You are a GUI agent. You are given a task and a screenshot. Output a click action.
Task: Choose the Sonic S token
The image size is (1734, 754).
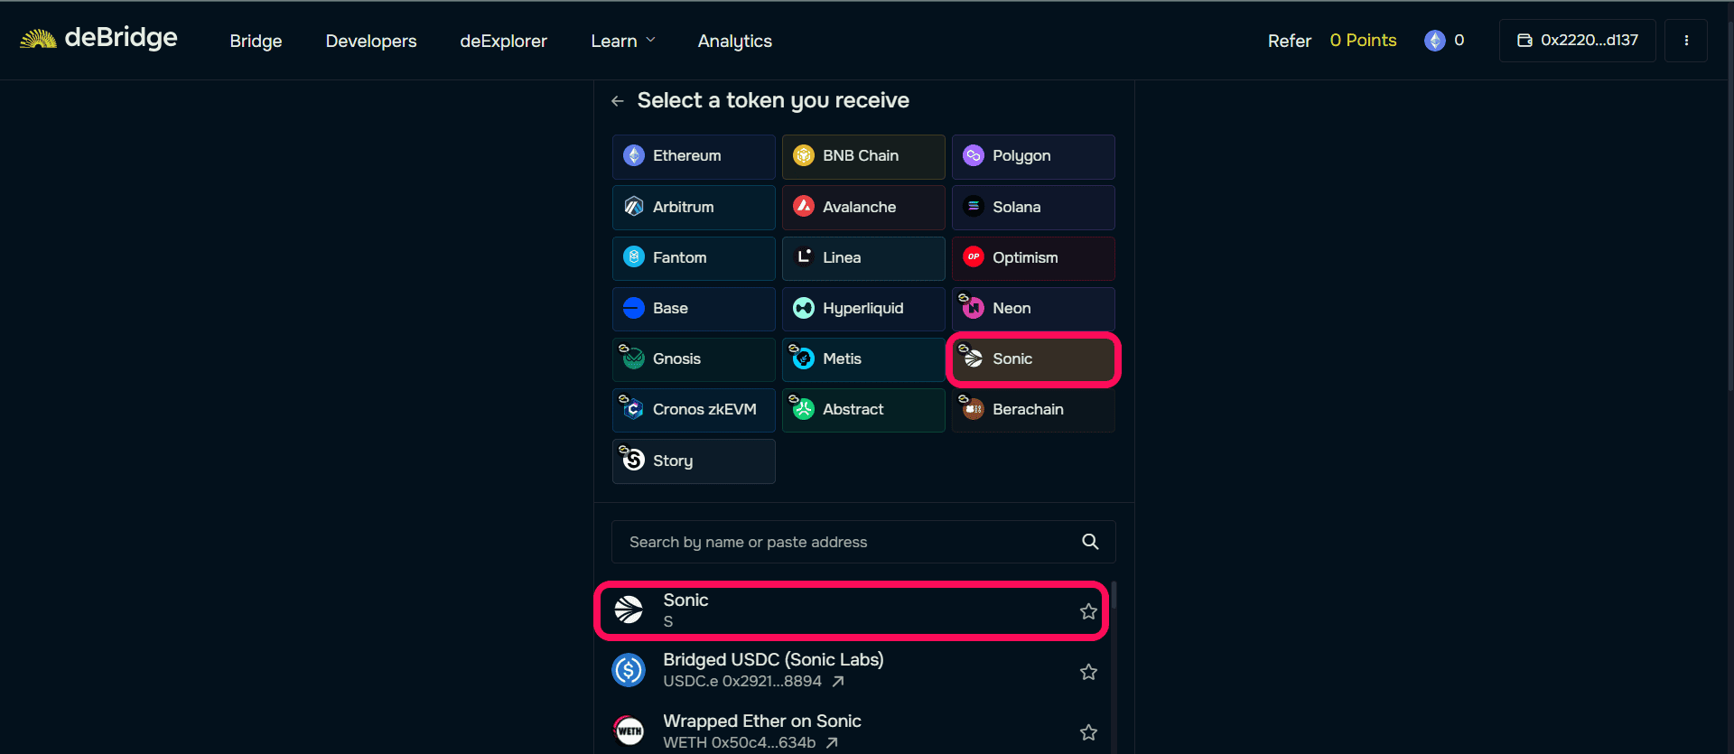click(x=852, y=610)
